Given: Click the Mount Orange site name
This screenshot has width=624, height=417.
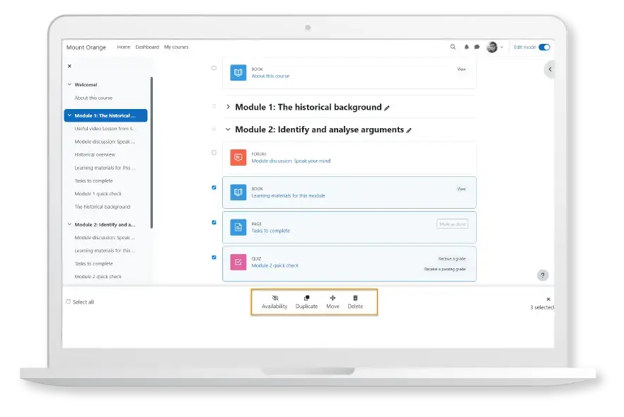Looking at the screenshot, I should coord(86,47).
